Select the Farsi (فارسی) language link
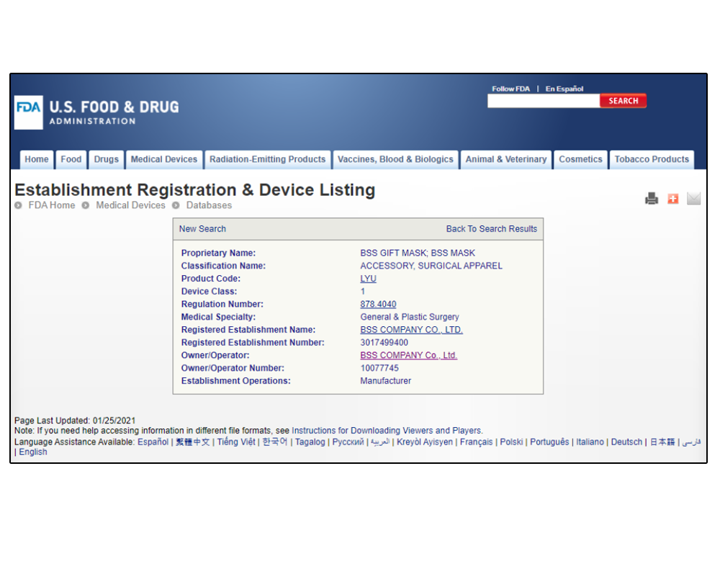The image size is (720, 569). 691,442
